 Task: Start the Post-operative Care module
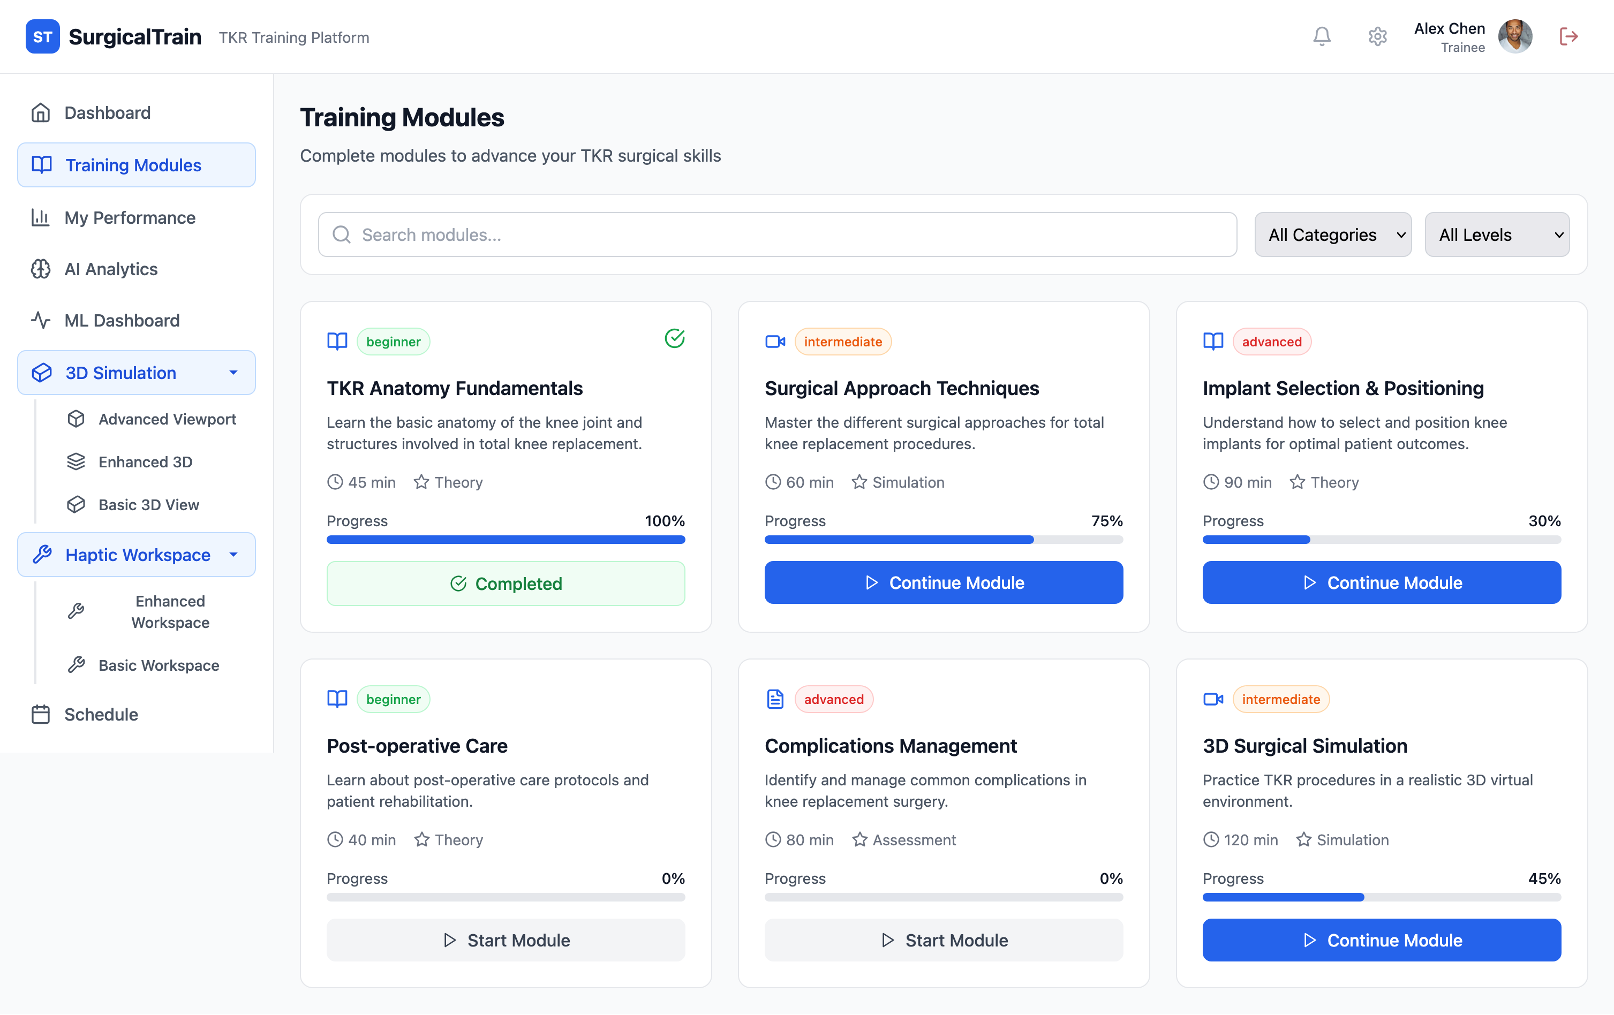(x=506, y=940)
